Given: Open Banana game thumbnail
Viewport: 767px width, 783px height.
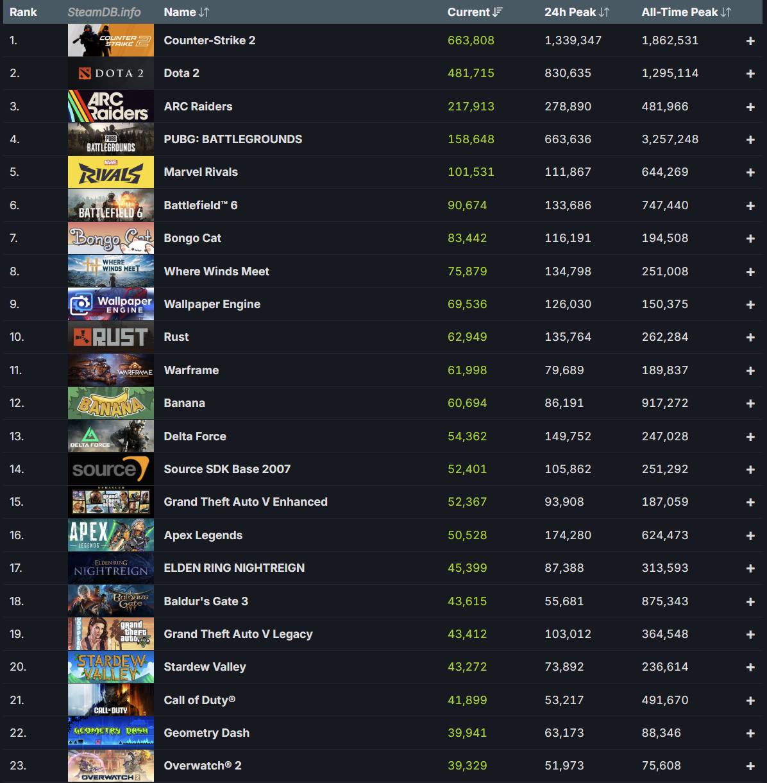Looking at the screenshot, I should 111,403.
